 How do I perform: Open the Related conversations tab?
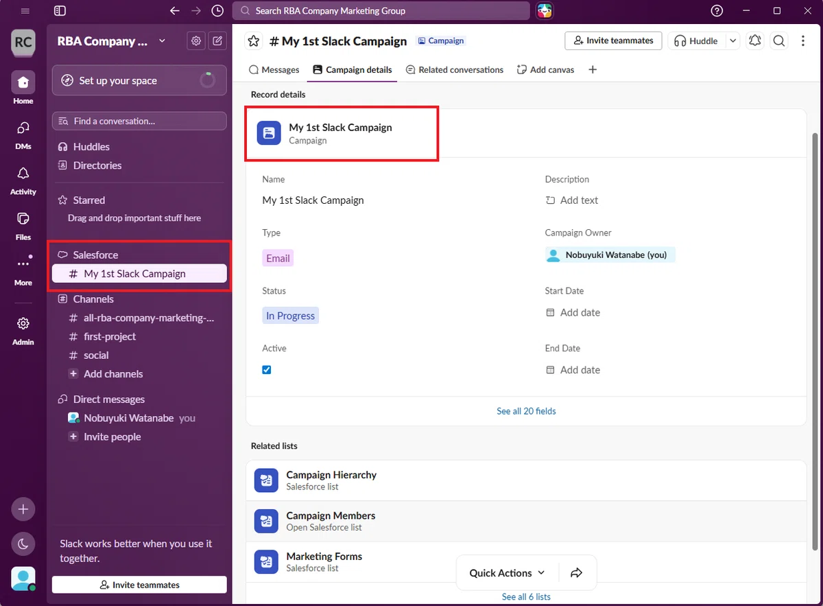(x=455, y=69)
